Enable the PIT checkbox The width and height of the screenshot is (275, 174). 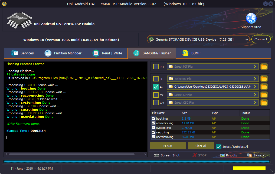[156, 67]
